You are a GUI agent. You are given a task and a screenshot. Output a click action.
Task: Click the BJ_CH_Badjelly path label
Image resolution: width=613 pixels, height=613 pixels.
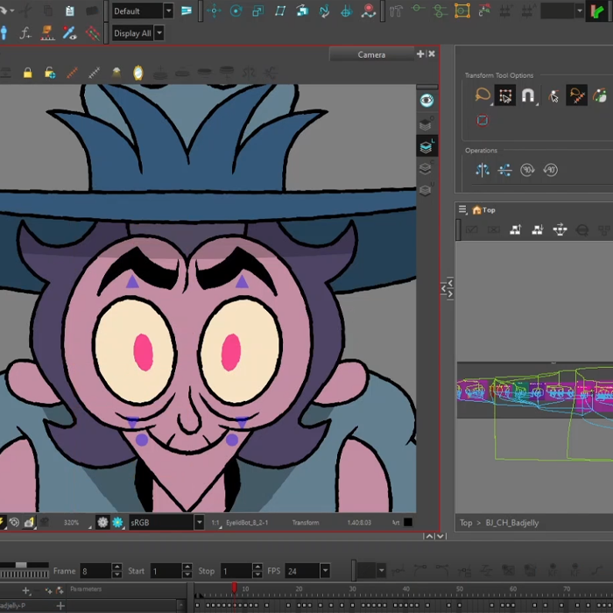point(512,523)
